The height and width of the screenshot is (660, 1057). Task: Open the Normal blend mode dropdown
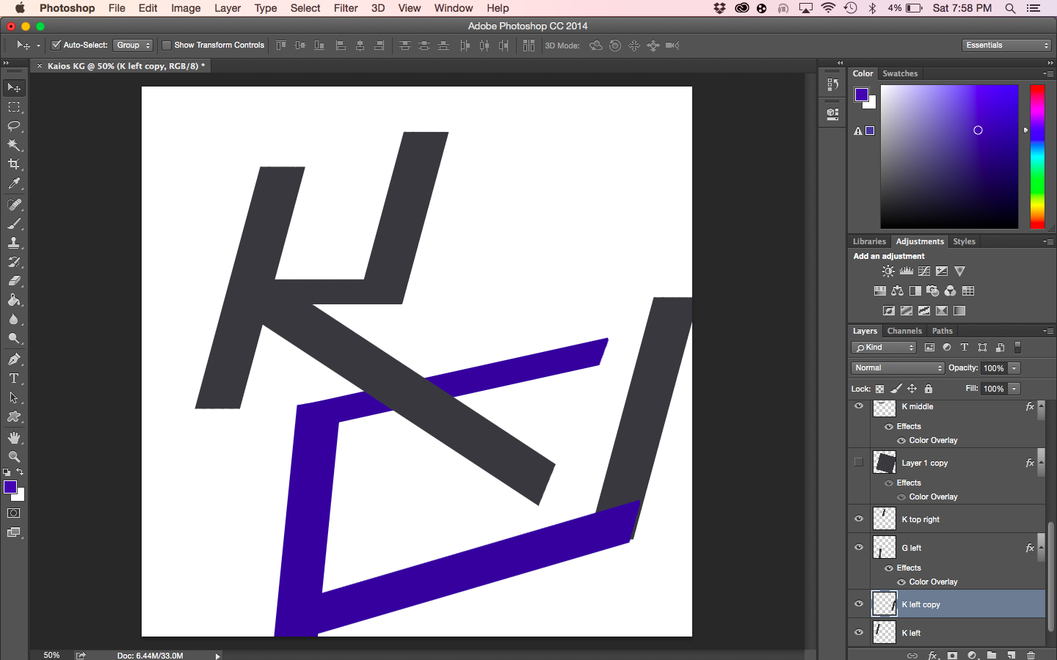[898, 368]
